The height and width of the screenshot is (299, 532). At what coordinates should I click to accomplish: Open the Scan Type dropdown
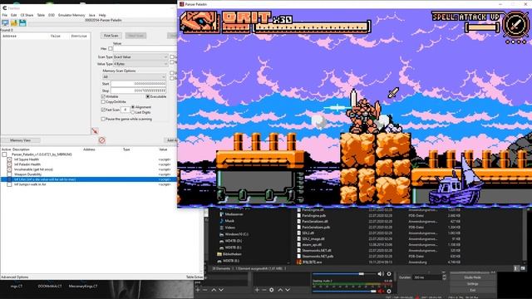coord(140,57)
